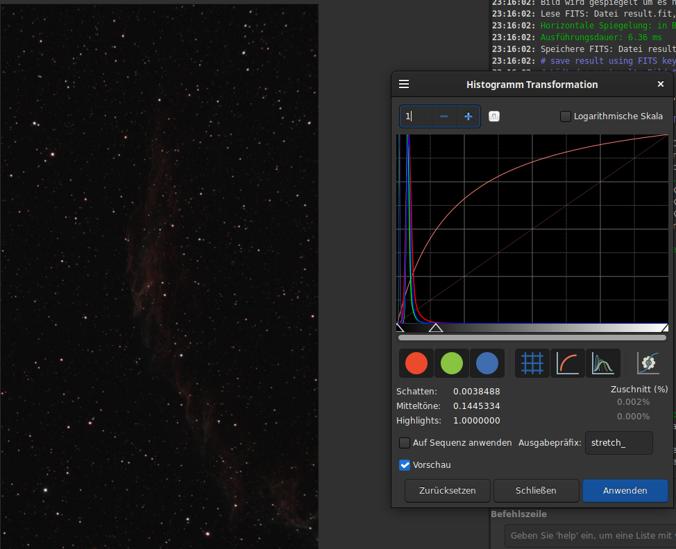
Task: Click Zurücksetzen to reset the histogram
Action: pyautogui.click(x=448, y=491)
